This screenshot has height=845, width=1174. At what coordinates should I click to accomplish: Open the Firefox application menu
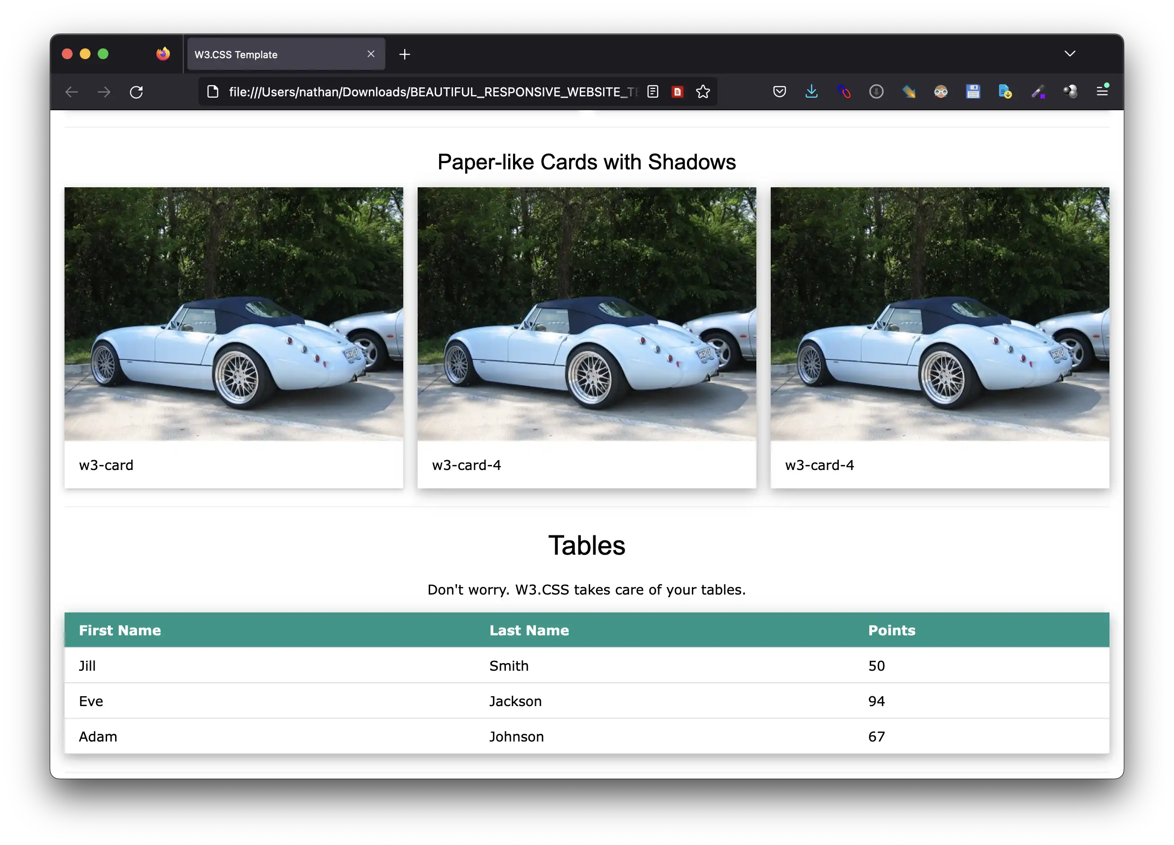click(x=1103, y=91)
